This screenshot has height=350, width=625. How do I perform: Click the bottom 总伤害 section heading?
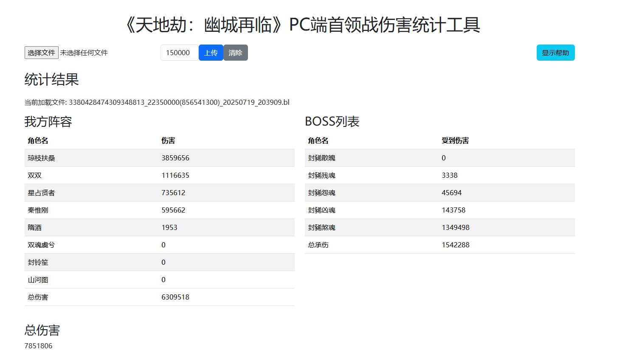coord(42,330)
